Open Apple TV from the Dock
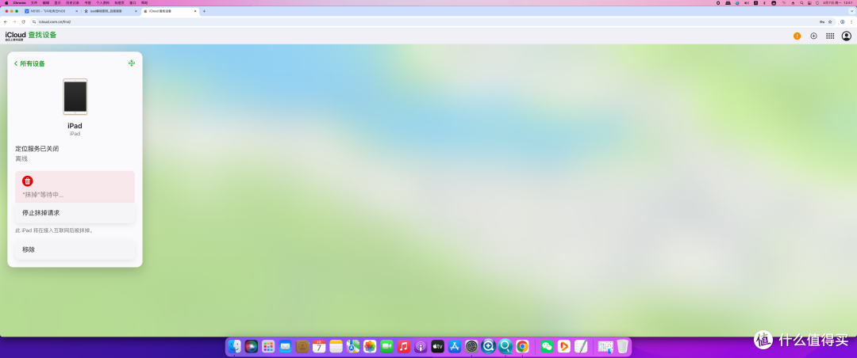 438,346
